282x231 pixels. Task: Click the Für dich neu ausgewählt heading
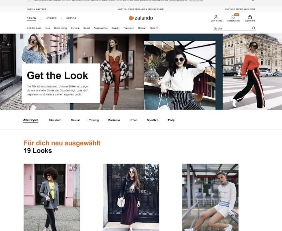pos(62,143)
